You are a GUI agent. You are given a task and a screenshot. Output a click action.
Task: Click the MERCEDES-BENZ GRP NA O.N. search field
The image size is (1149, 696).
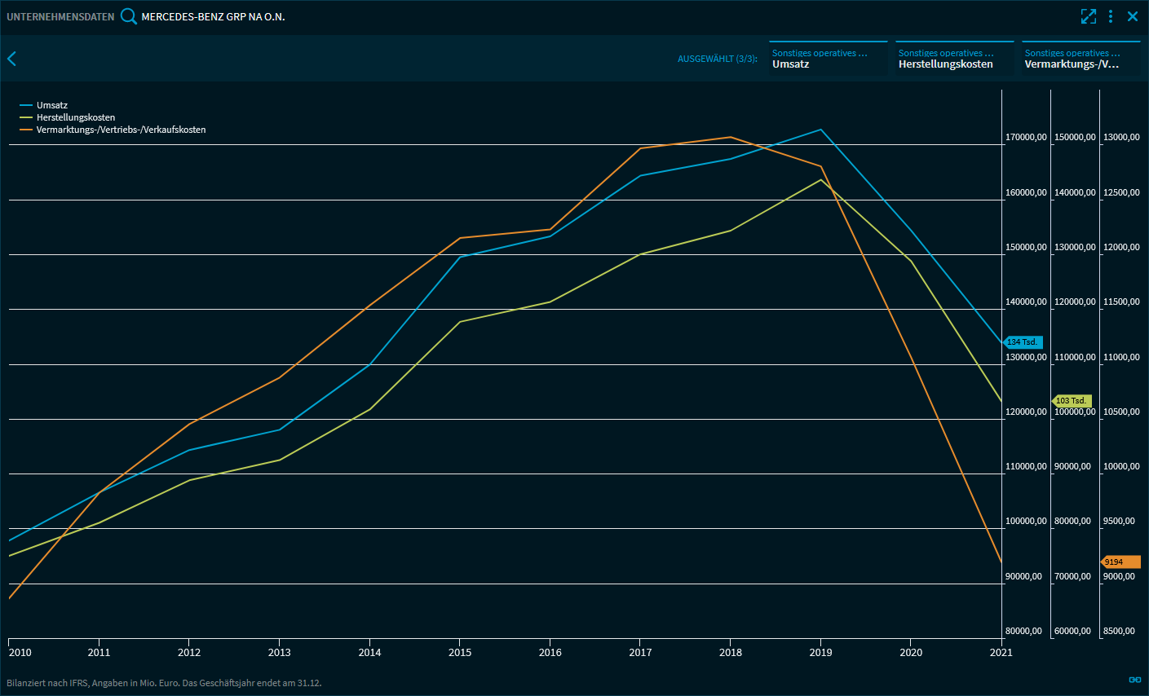coord(213,16)
